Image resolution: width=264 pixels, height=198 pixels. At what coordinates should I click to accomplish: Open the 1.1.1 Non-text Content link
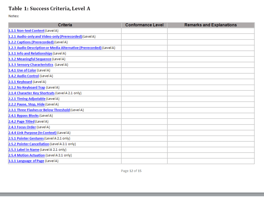click(x=26, y=31)
